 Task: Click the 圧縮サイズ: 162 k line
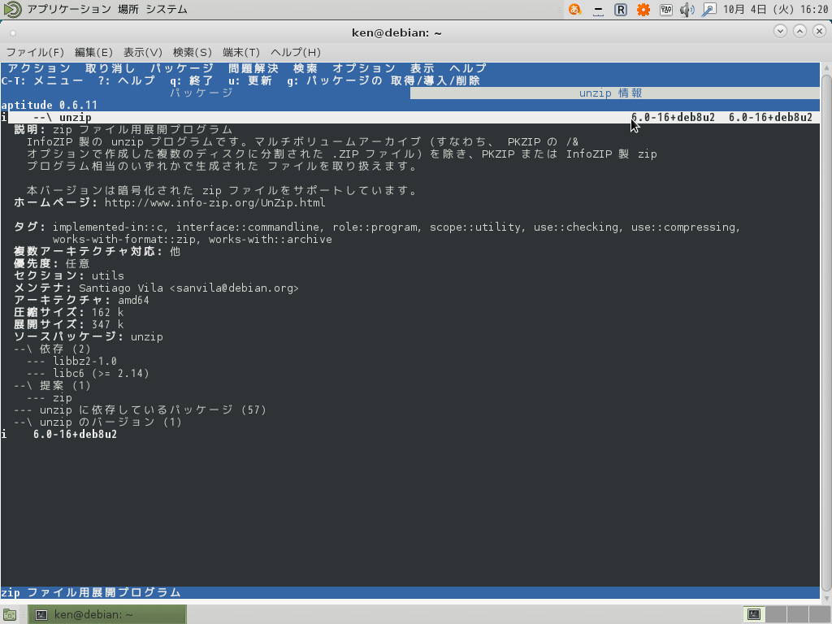[x=69, y=312]
